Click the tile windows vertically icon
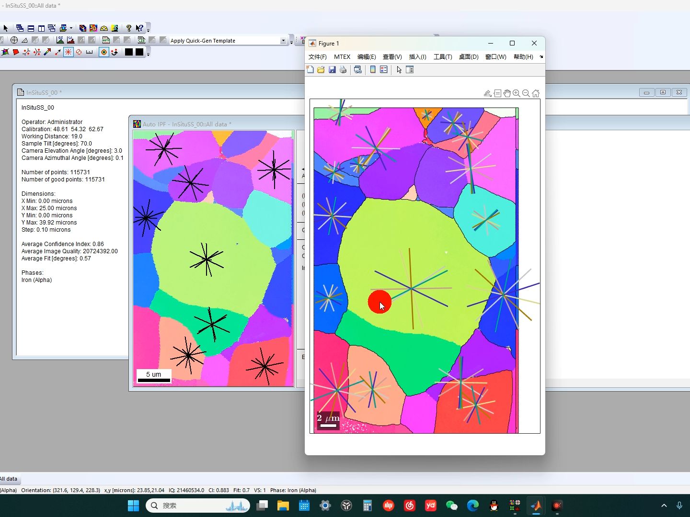This screenshot has height=517, width=690. (41, 28)
